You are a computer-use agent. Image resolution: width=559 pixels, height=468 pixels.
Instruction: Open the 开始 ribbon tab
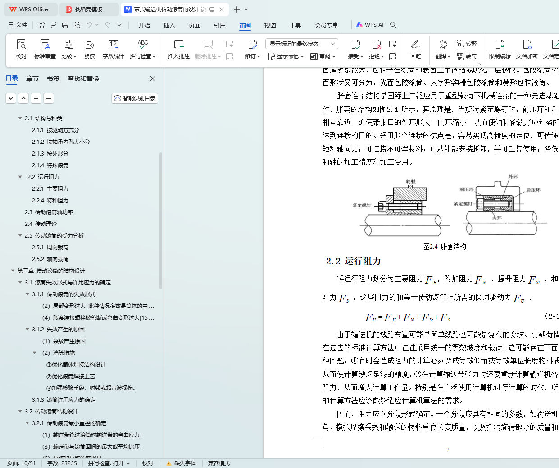pos(144,25)
